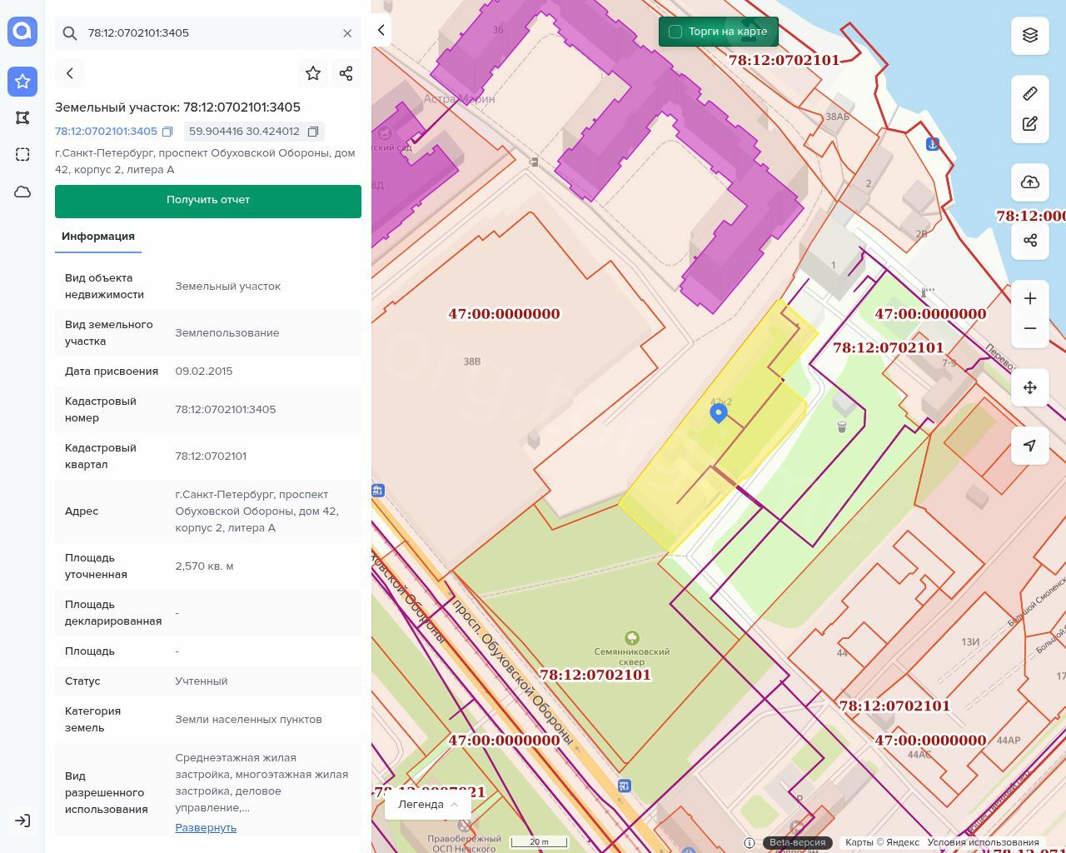The height and width of the screenshot is (853, 1066).
Task: Activate the edit drawing tool
Action: point(1030,124)
